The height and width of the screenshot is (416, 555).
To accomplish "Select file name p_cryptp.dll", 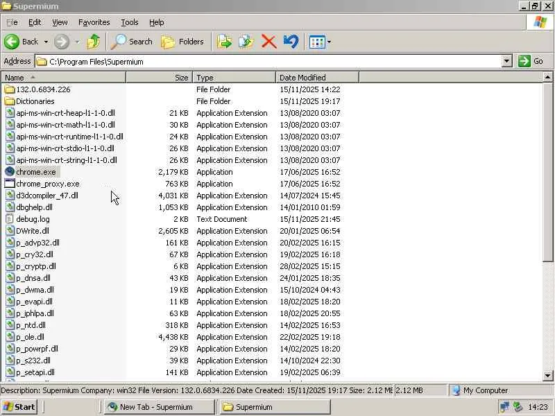I will tap(36, 266).
